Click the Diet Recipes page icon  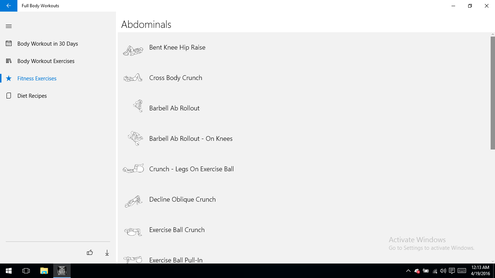tap(9, 96)
